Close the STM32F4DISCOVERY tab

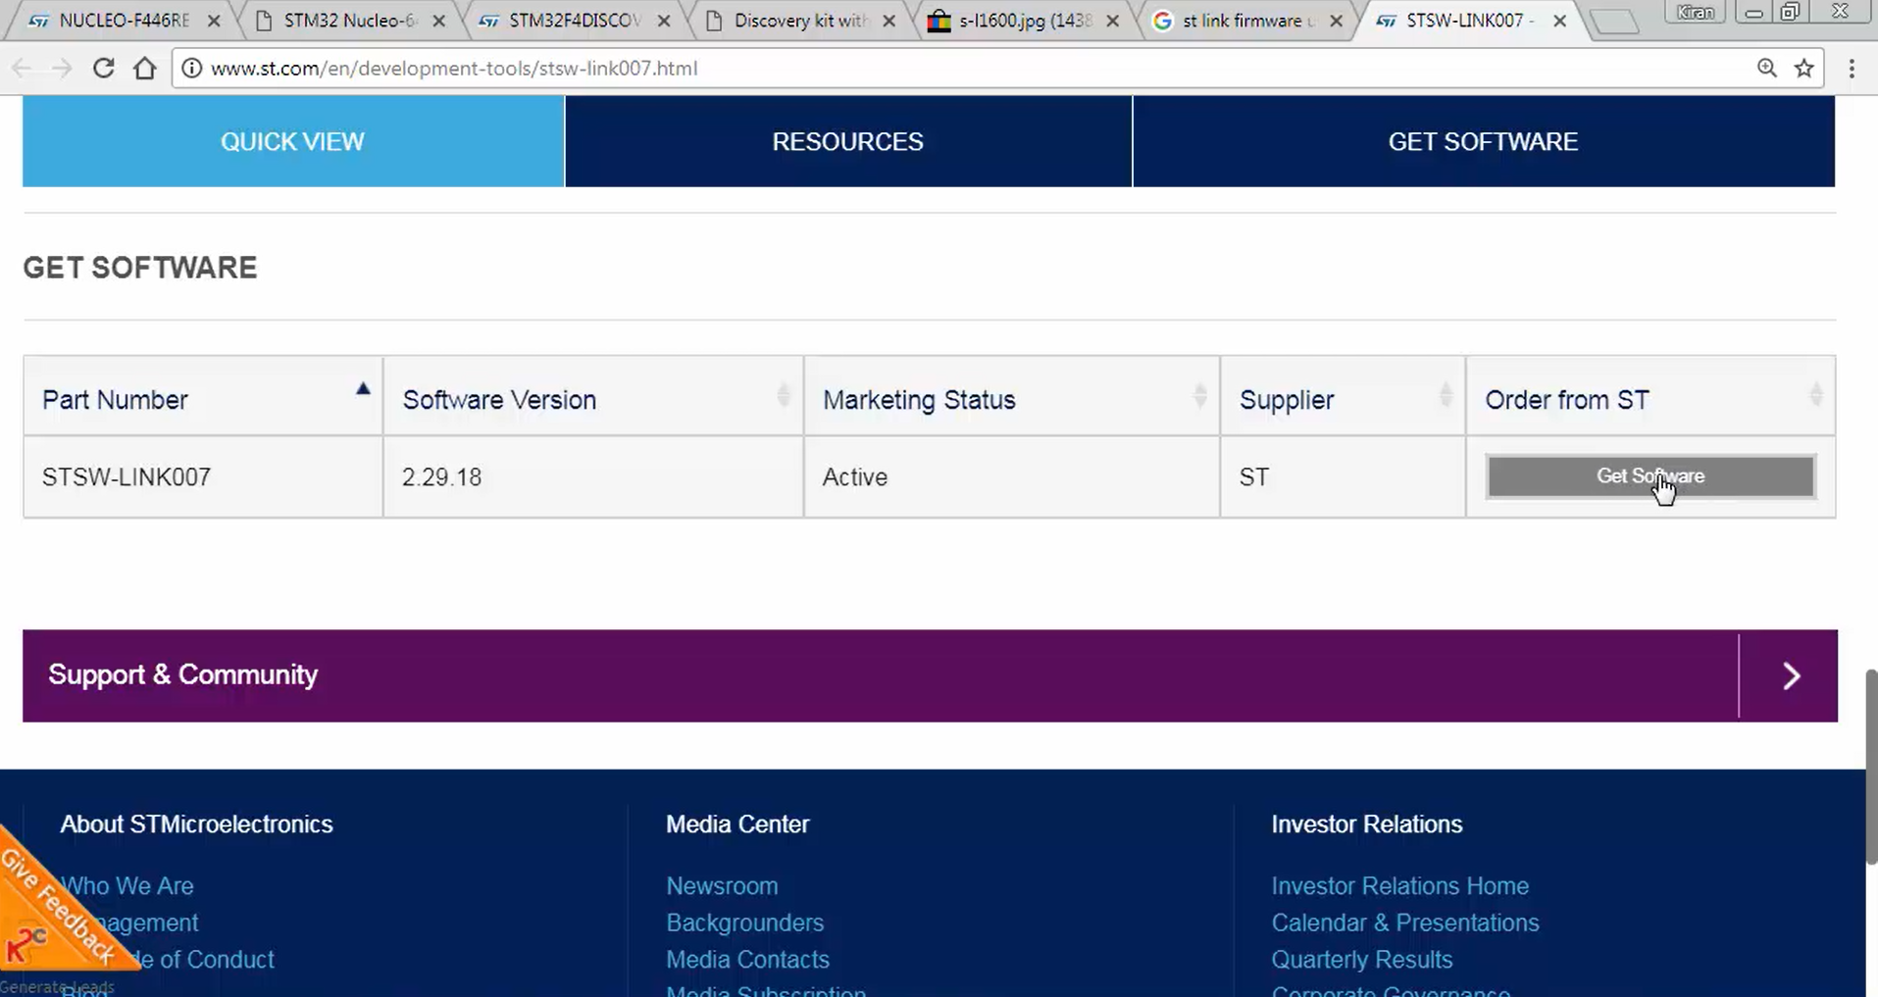[x=664, y=21]
